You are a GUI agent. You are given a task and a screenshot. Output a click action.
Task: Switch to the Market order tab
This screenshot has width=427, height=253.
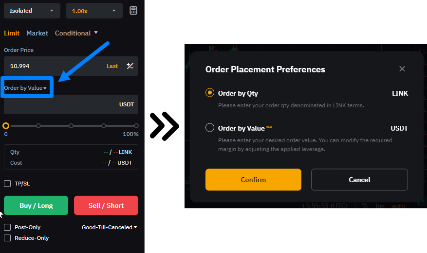coord(37,33)
